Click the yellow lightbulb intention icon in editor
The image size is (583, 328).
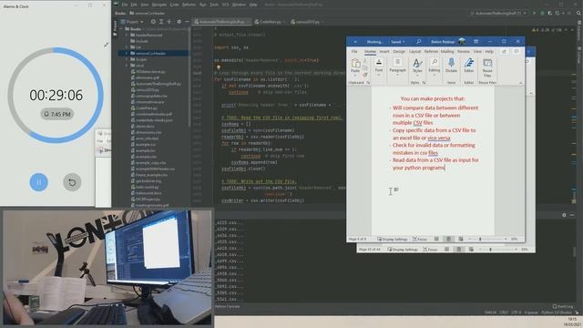[x=219, y=67]
